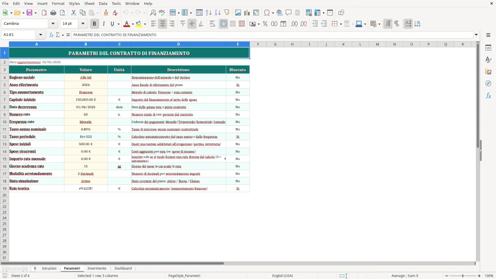The height and width of the screenshot is (279, 496).
Task: Open background color dropdown arrow
Action: pos(145,24)
